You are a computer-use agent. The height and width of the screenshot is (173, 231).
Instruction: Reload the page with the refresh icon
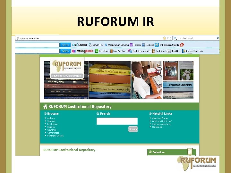click(170, 38)
